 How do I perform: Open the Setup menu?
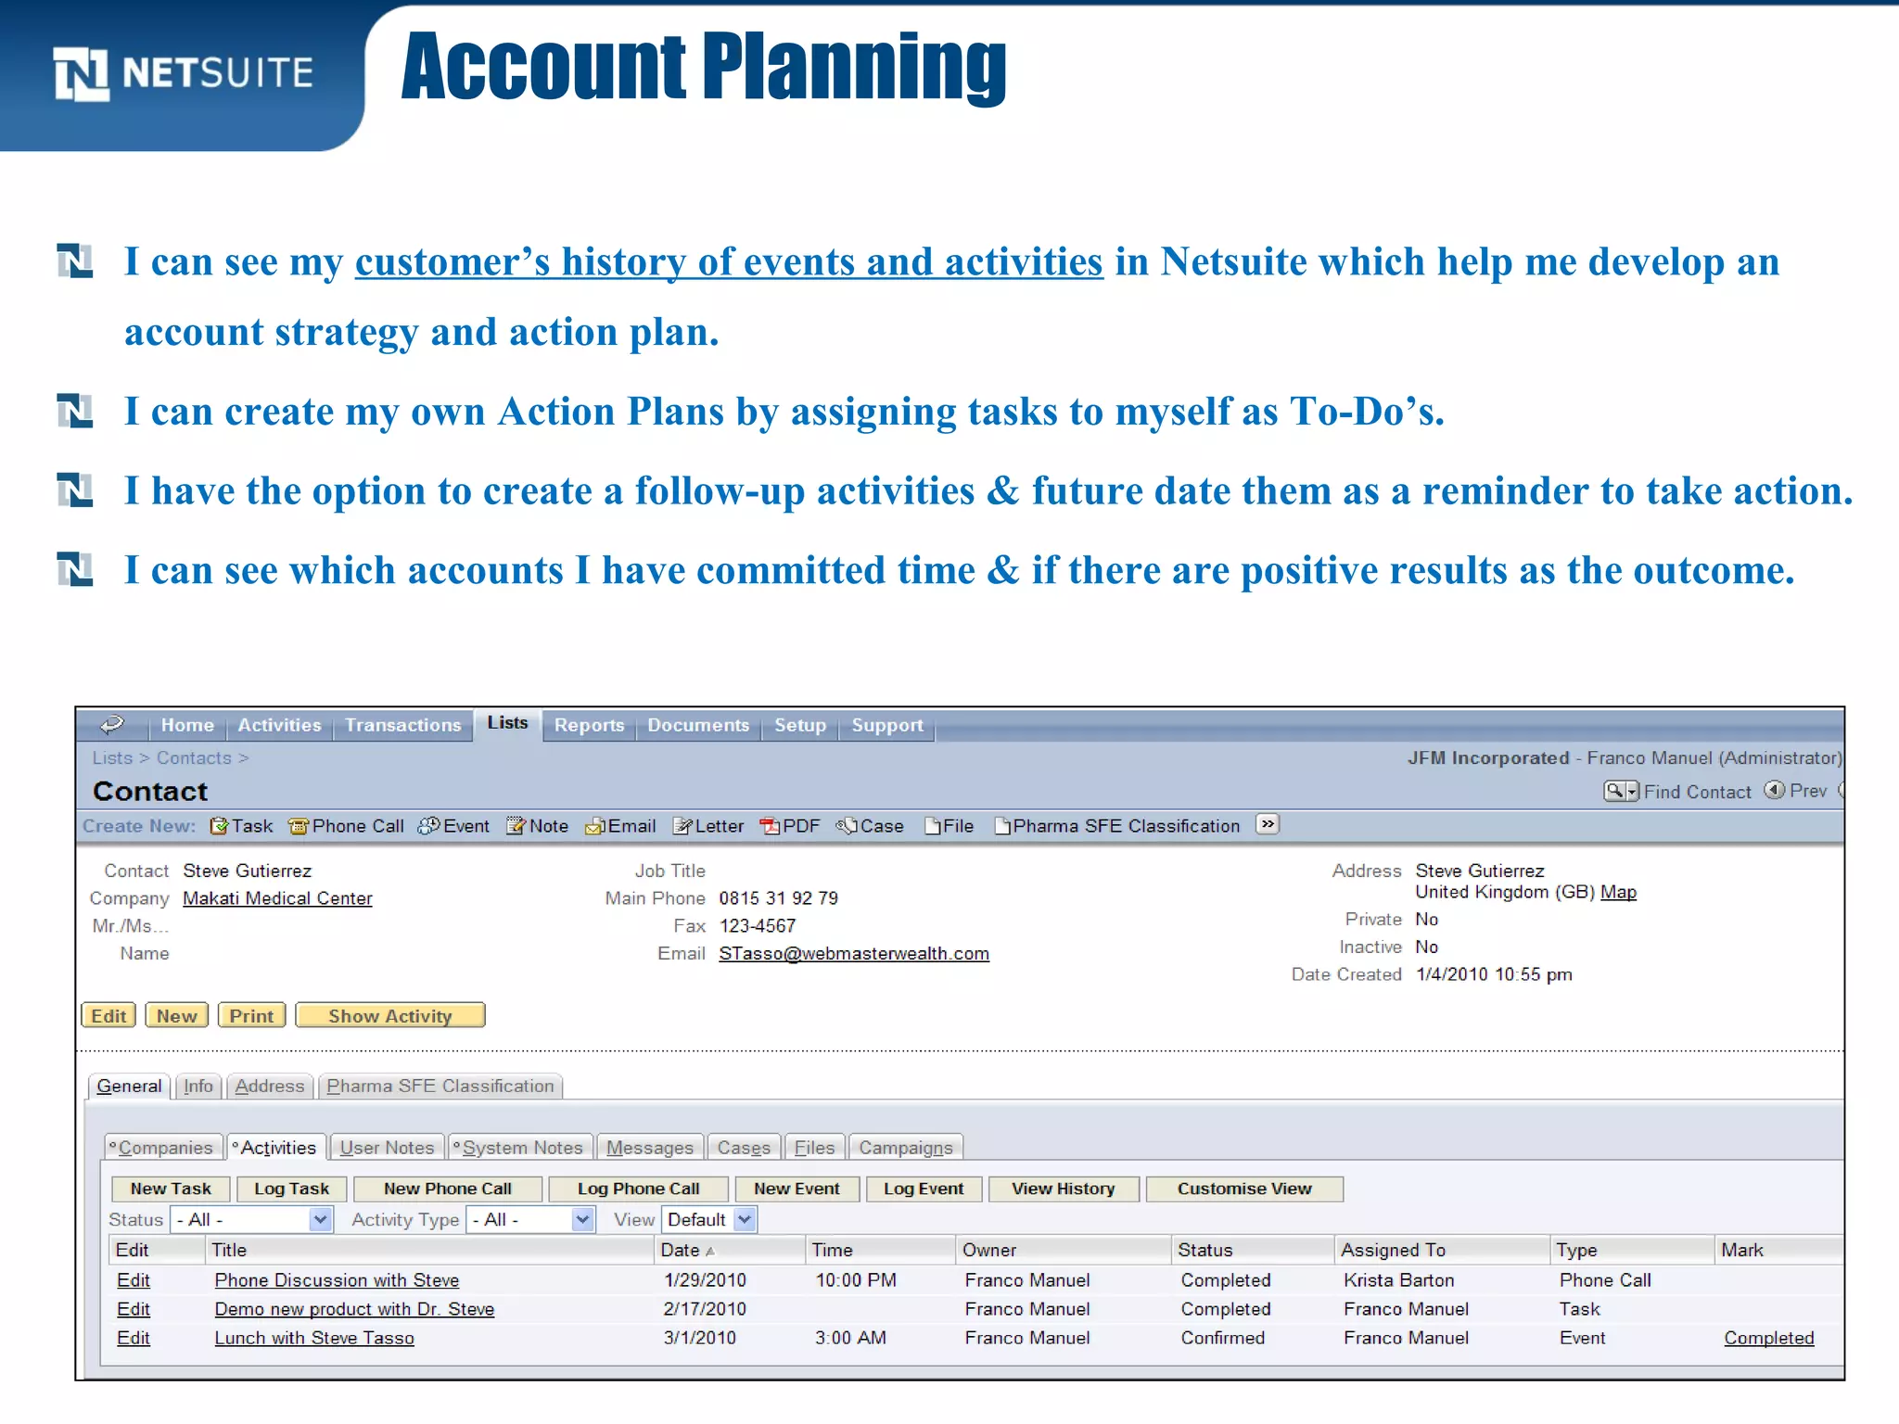click(x=800, y=725)
